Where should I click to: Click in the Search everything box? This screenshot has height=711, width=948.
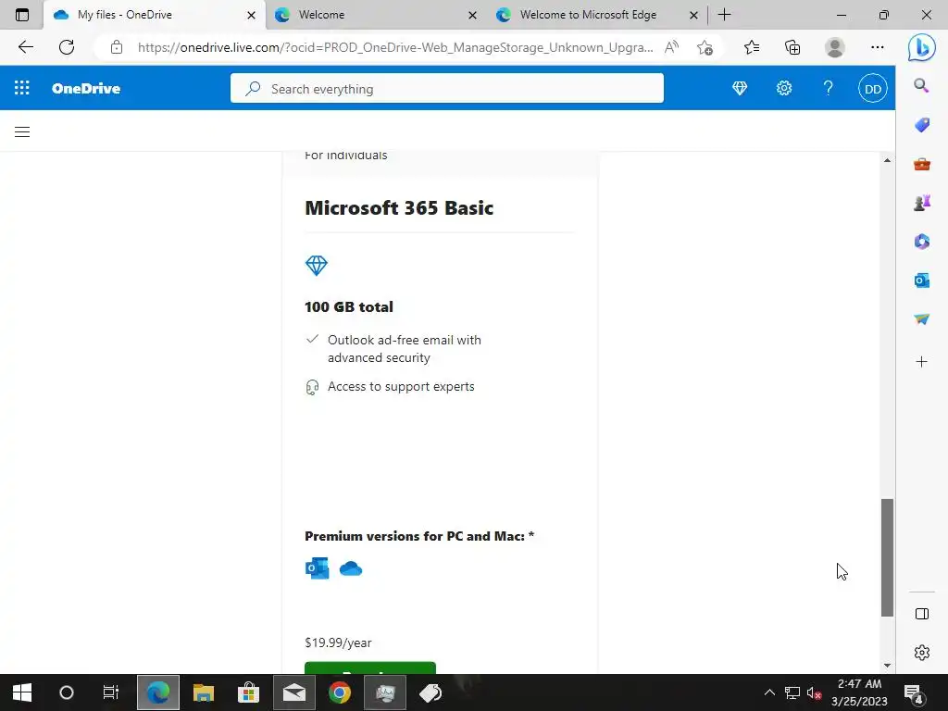click(447, 88)
